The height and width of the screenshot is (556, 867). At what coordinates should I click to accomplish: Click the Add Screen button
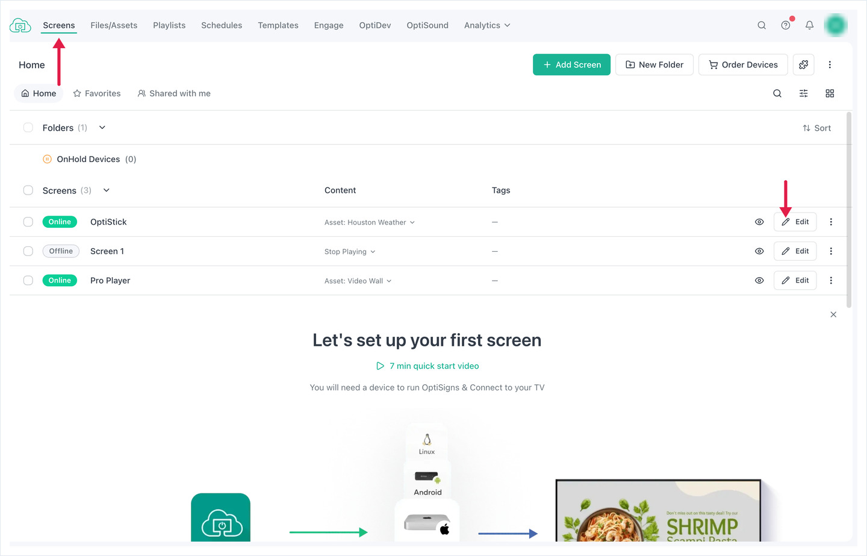click(571, 64)
